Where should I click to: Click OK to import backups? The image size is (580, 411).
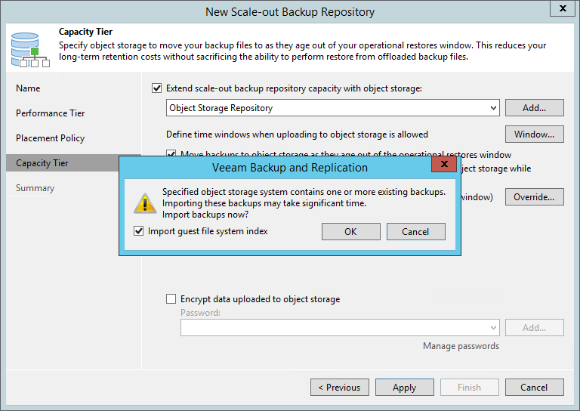point(350,232)
